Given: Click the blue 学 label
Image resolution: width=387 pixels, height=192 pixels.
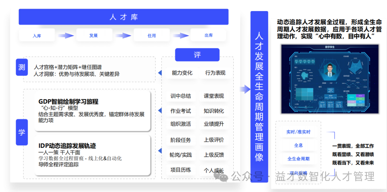Looking at the screenshot, I should (22, 132).
